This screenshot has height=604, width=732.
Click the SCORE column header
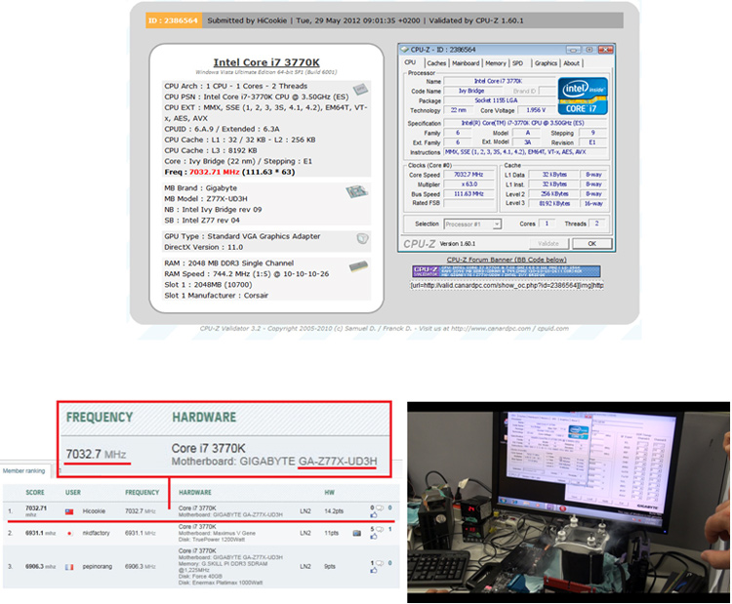[35, 493]
